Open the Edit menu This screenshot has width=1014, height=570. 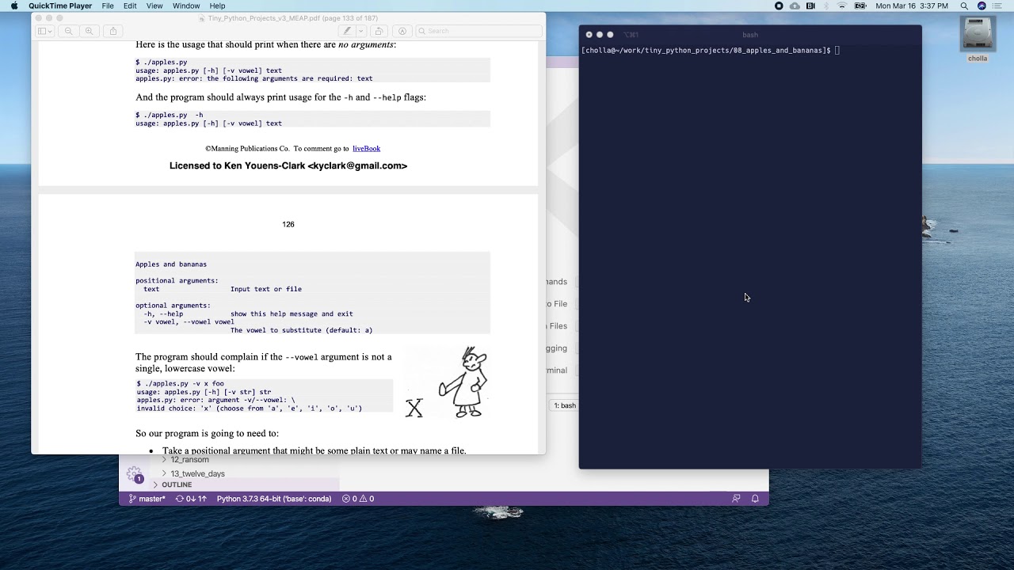130,6
